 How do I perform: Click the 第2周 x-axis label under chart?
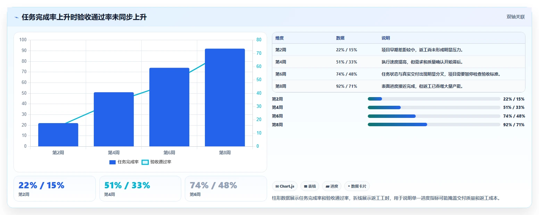pos(58,153)
